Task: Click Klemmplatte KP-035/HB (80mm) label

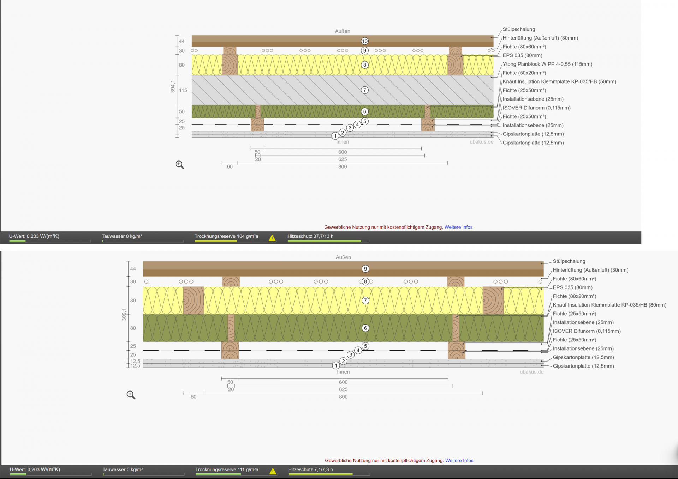Action: 609,305
